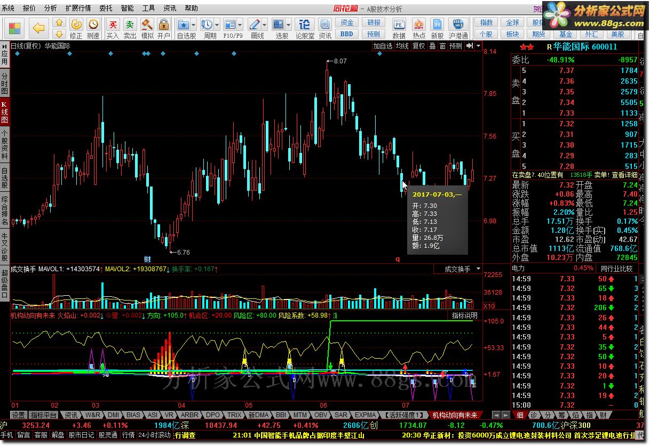Image resolution: width=650 pixels, height=446 pixels.
Task: Expand the 周期 period dropdown arrow
Action: [x=218, y=25]
